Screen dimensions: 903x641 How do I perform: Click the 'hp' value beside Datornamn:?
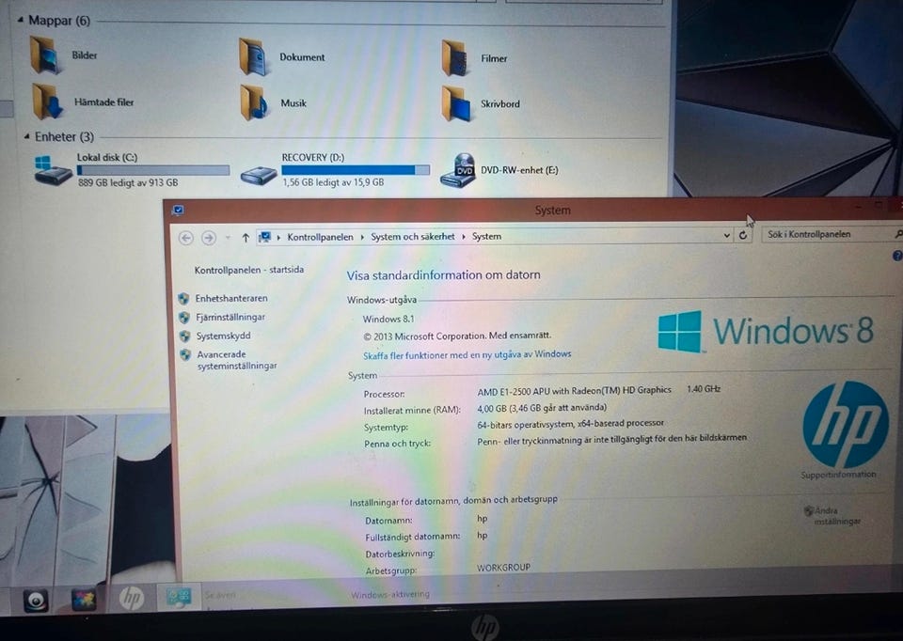point(482,519)
